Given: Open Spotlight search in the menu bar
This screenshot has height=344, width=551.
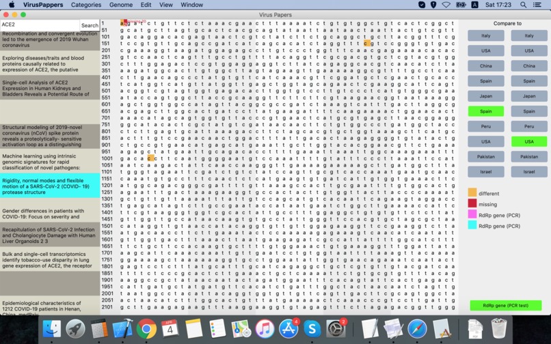Looking at the screenshot, I should pos(523,5).
